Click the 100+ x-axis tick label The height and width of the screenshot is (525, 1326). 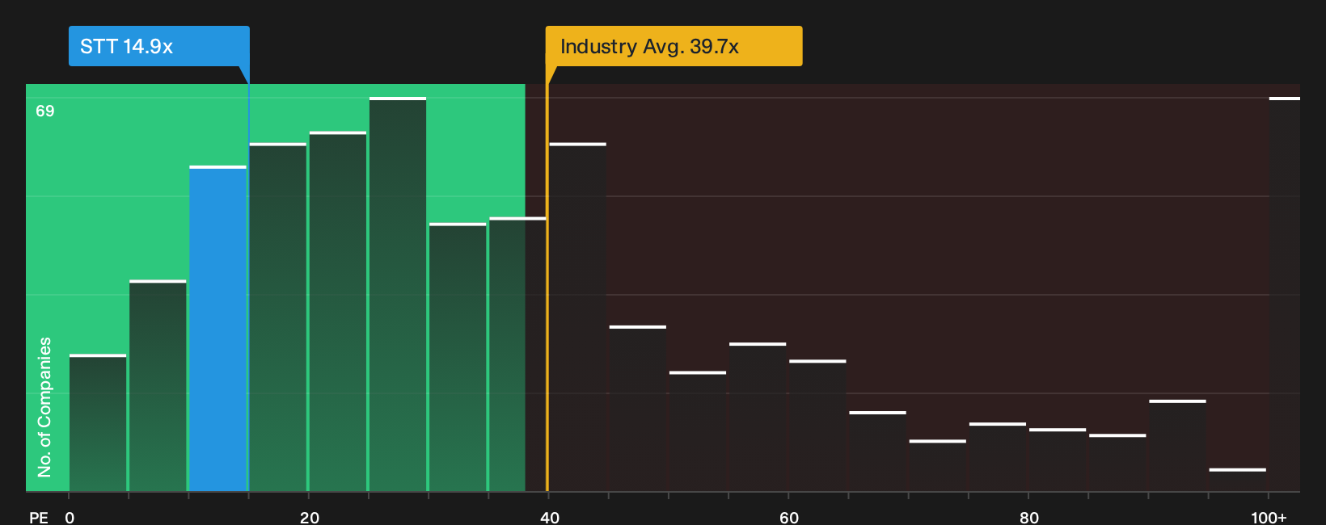click(1269, 517)
